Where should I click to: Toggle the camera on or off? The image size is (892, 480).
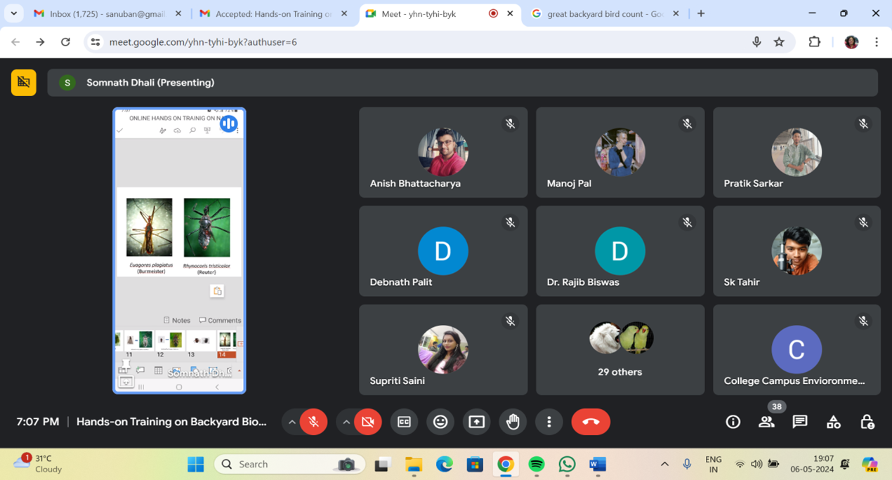(x=367, y=422)
